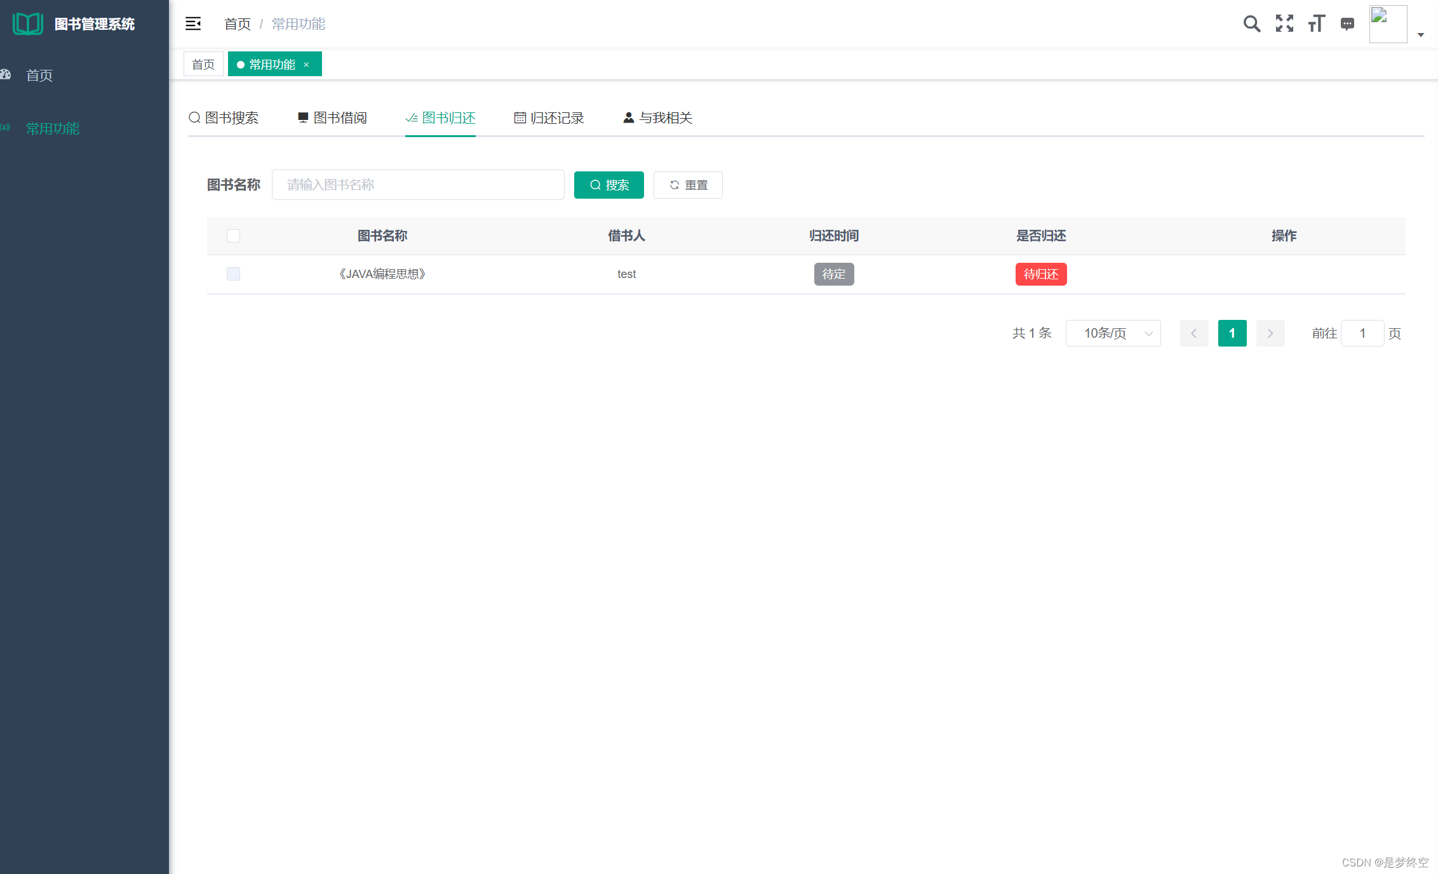Click the sidebar collapse hamburger icon

tap(193, 23)
